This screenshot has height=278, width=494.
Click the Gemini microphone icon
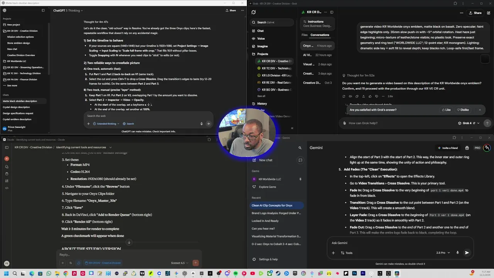coord(457,253)
